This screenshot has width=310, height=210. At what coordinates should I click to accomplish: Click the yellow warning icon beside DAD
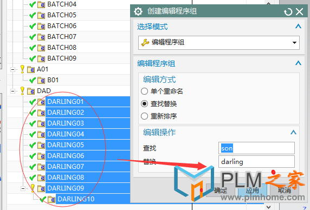(22, 91)
